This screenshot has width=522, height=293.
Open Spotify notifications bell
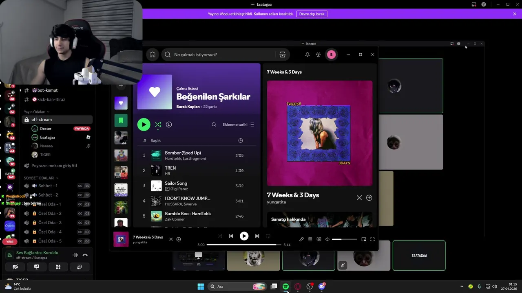click(307, 55)
